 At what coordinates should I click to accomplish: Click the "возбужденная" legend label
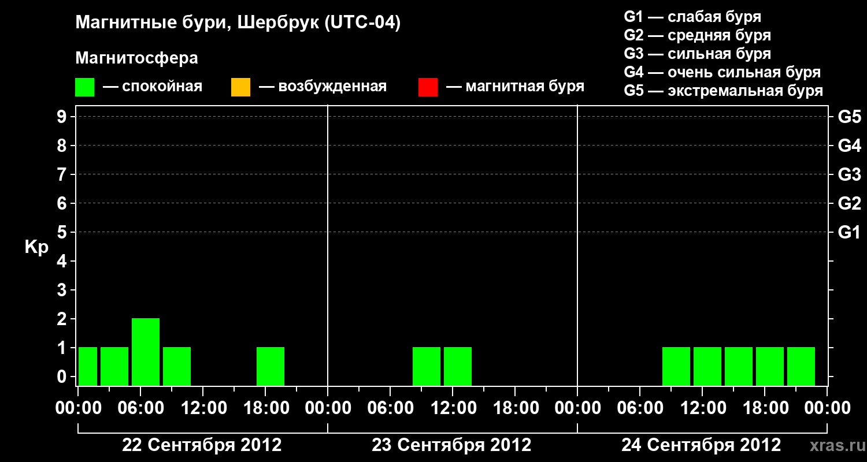pyautogui.click(x=332, y=87)
